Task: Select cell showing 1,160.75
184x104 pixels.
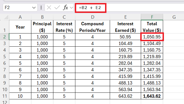Action: (152, 50)
